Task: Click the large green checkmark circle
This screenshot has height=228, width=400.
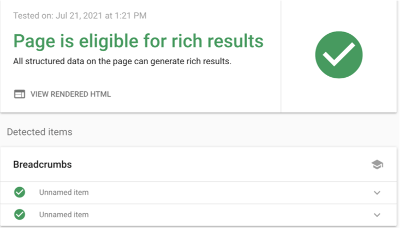Action: click(339, 55)
